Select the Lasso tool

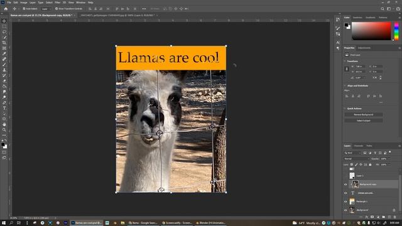[x=4, y=32]
